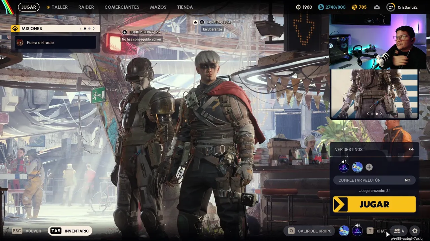Click the raider outfit promo thumbnail
Image resolution: width=430 pixels, height=241 pixels.
click(375, 94)
